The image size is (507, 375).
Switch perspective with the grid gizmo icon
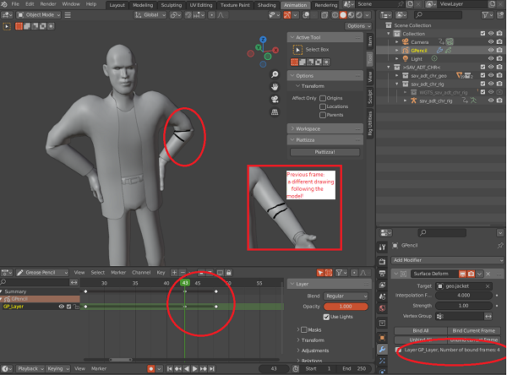275,111
